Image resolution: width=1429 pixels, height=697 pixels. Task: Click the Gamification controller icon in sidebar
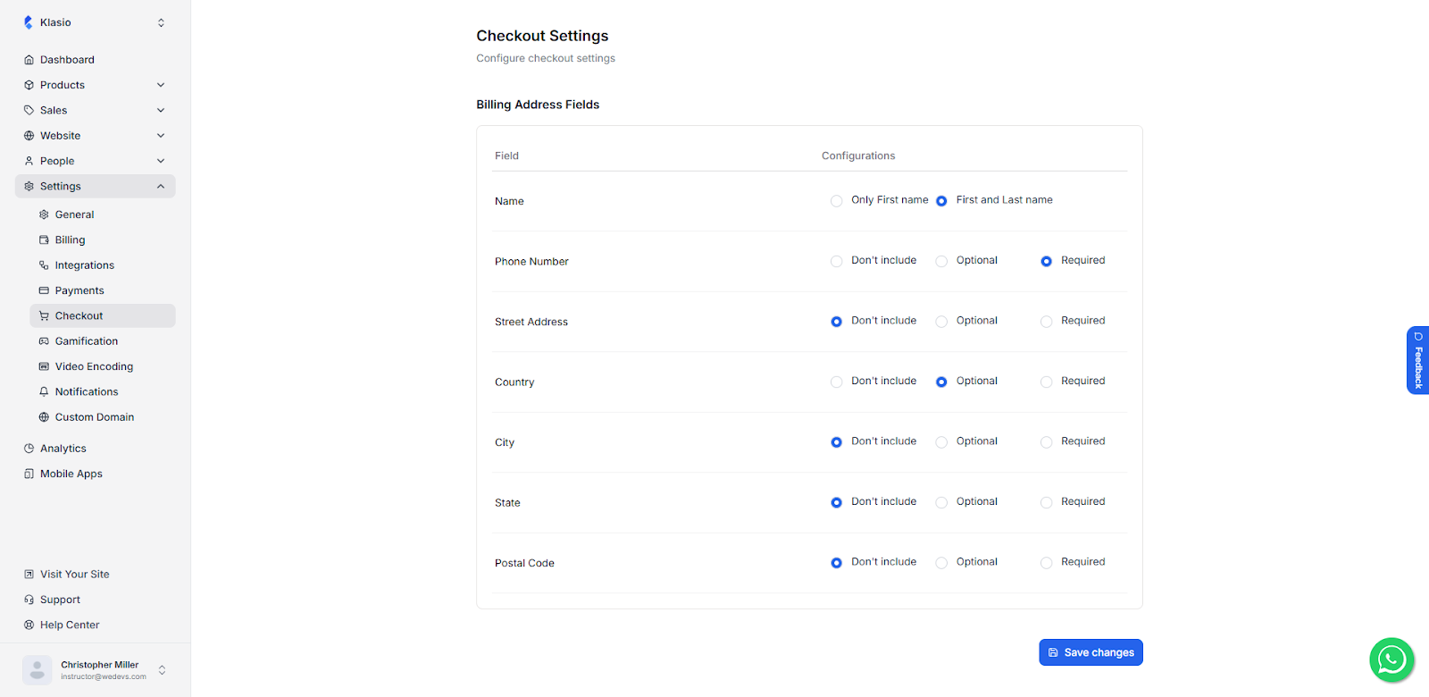pyautogui.click(x=44, y=341)
